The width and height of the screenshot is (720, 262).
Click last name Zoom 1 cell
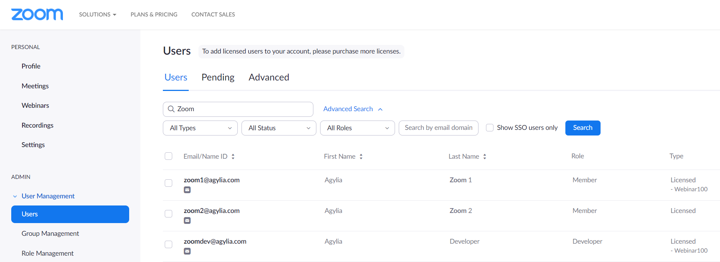coord(461,180)
